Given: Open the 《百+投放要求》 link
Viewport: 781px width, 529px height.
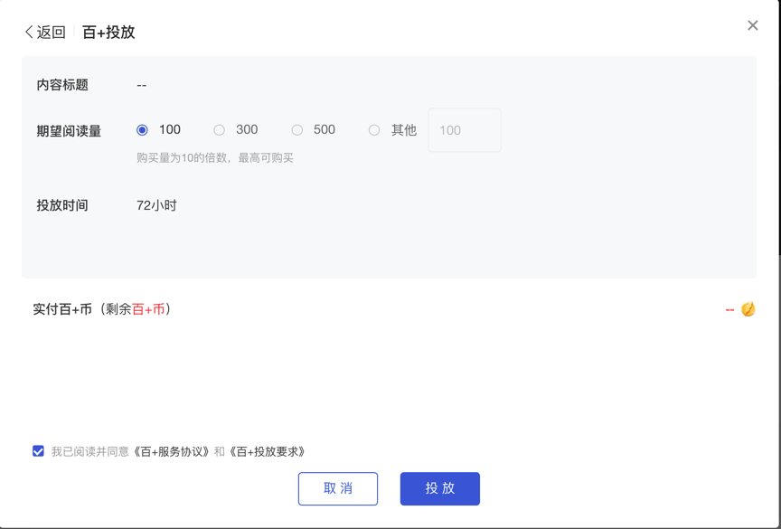Looking at the screenshot, I should pyautogui.click(x=268, y=452).
